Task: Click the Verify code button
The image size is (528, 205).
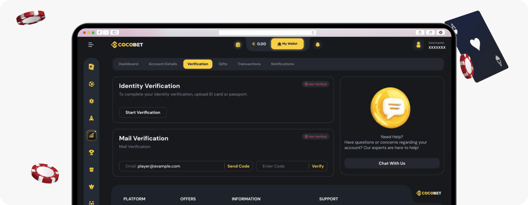Action: [318, 166]
